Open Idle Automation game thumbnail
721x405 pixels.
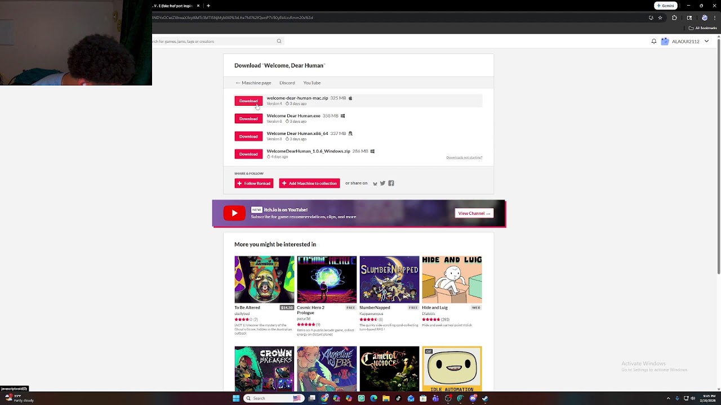pyautogui.click(x=452, y=369)
